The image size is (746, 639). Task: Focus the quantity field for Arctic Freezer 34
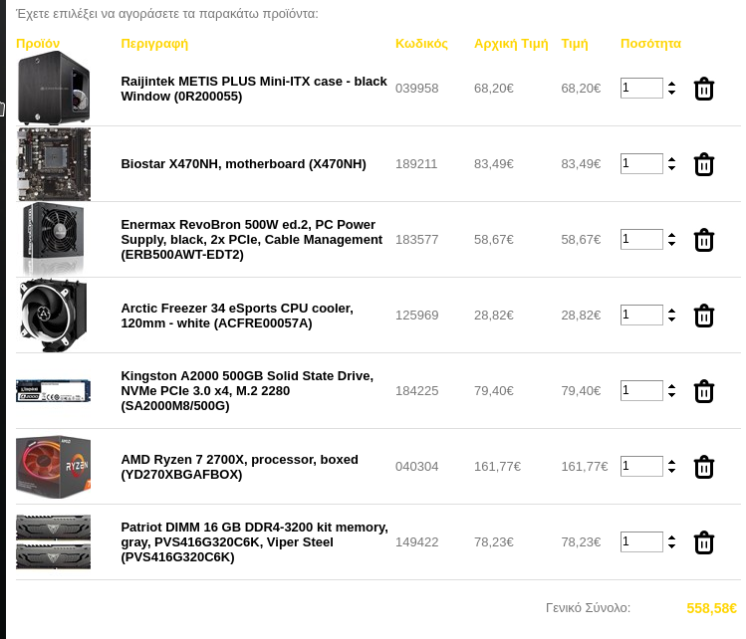(641, 315)
